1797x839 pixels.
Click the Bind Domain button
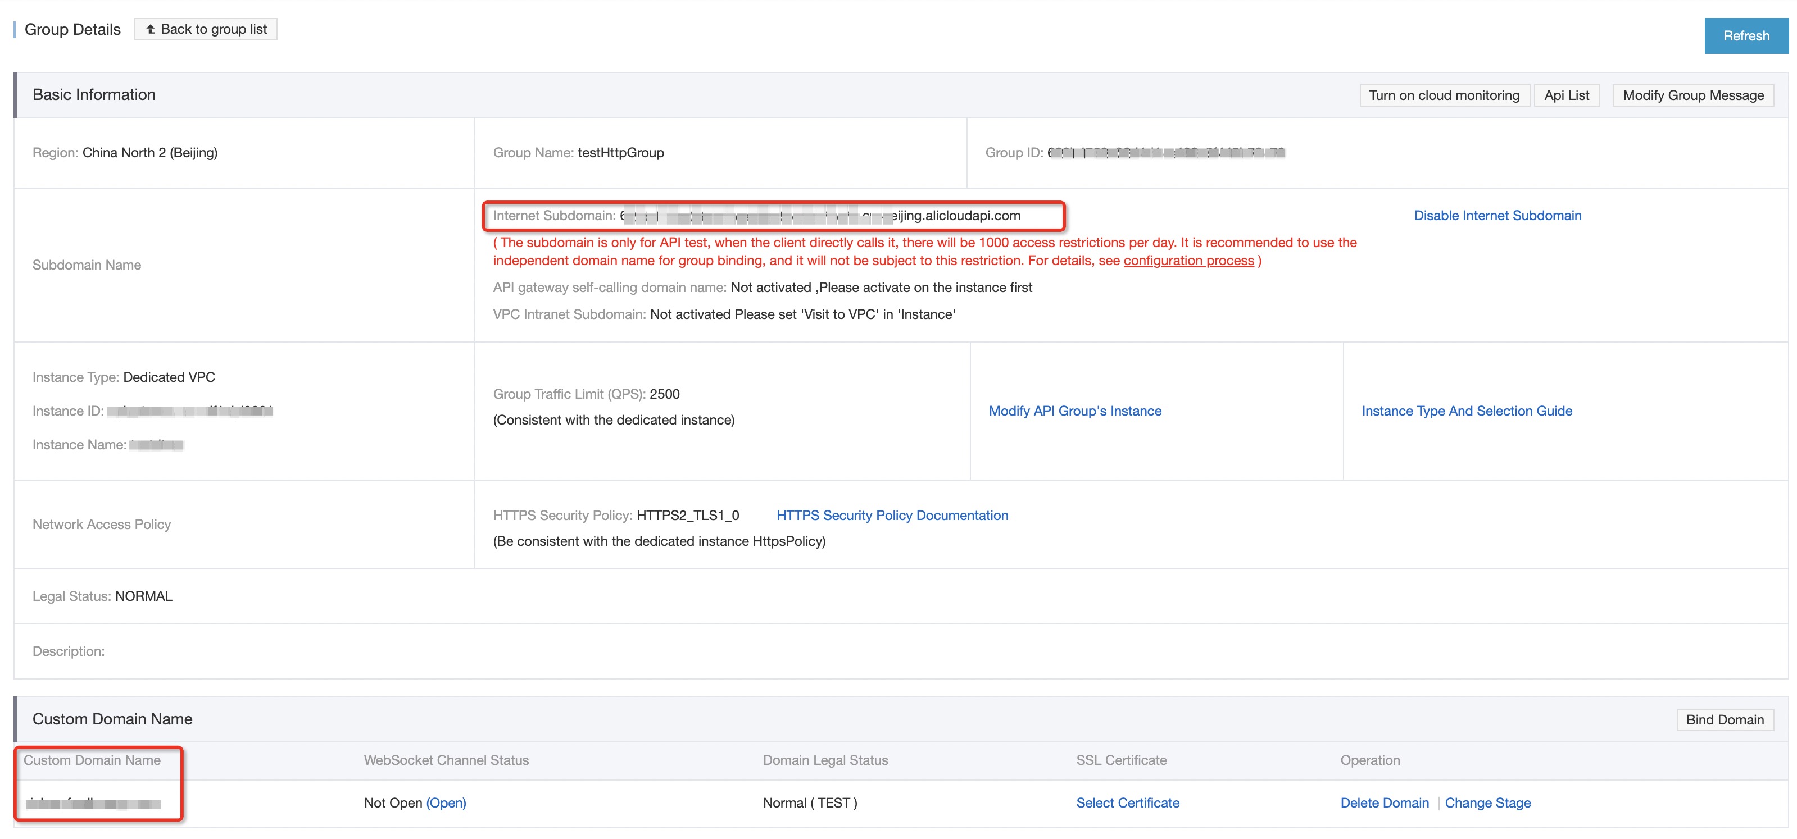(x=1724, y=720)
